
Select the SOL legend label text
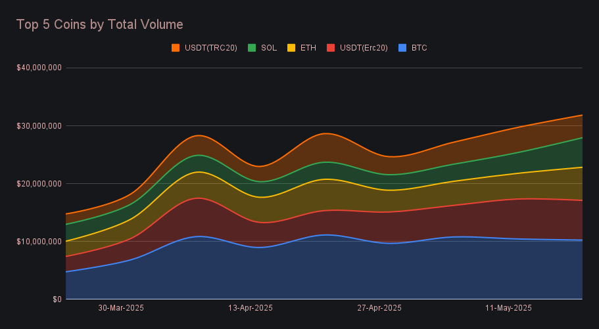[269, 48]
